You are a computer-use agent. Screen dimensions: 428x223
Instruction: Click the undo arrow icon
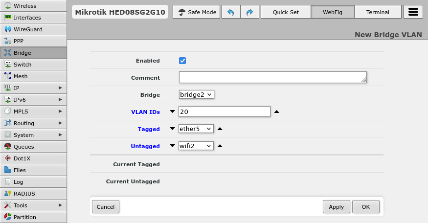(x=230, y=12)
